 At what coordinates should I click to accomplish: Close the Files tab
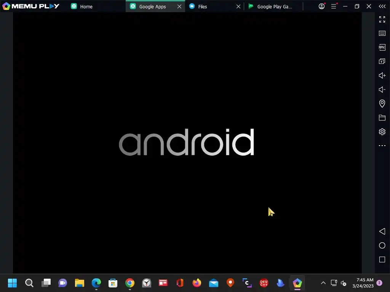click(x=238, y=6)
